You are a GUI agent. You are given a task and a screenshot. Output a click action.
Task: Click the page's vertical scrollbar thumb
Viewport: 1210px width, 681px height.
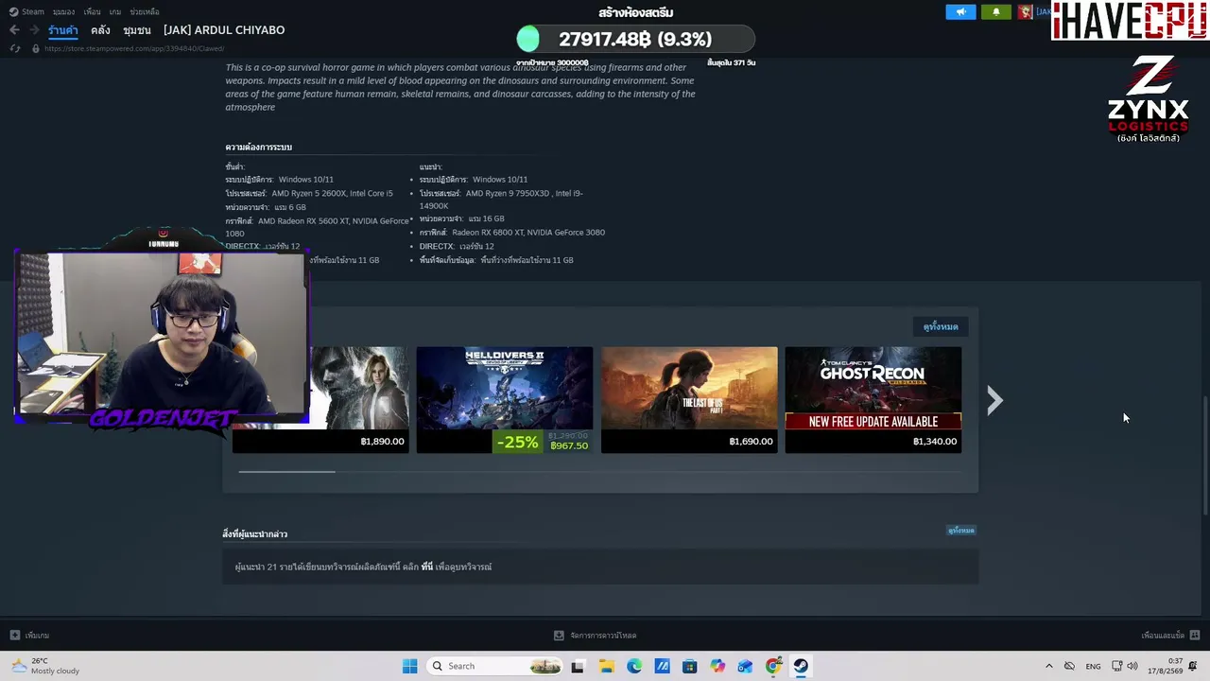[x=1205, y=457]
